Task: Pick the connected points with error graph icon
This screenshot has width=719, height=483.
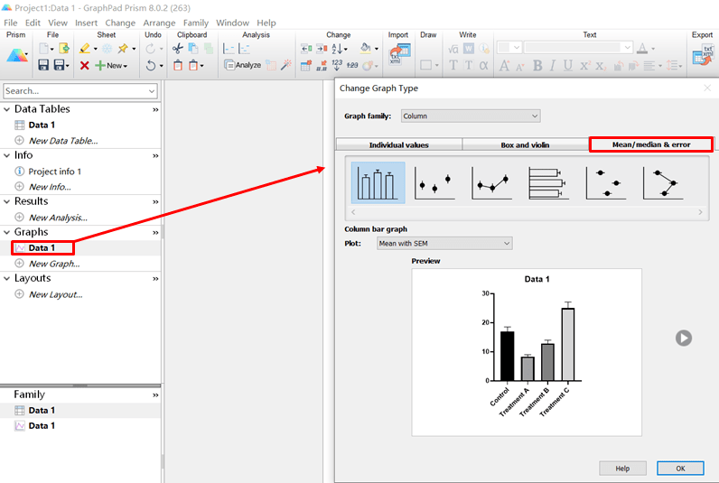Action: pyautogui.click(x=491, y=182)
